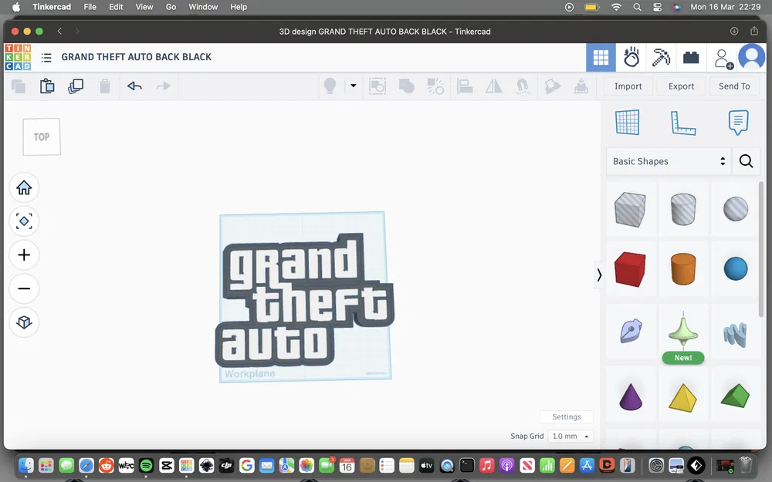The height and width of the screenshot is (482, 772).
Task: Select the red Box shape thumbnail
Action: 631,268
